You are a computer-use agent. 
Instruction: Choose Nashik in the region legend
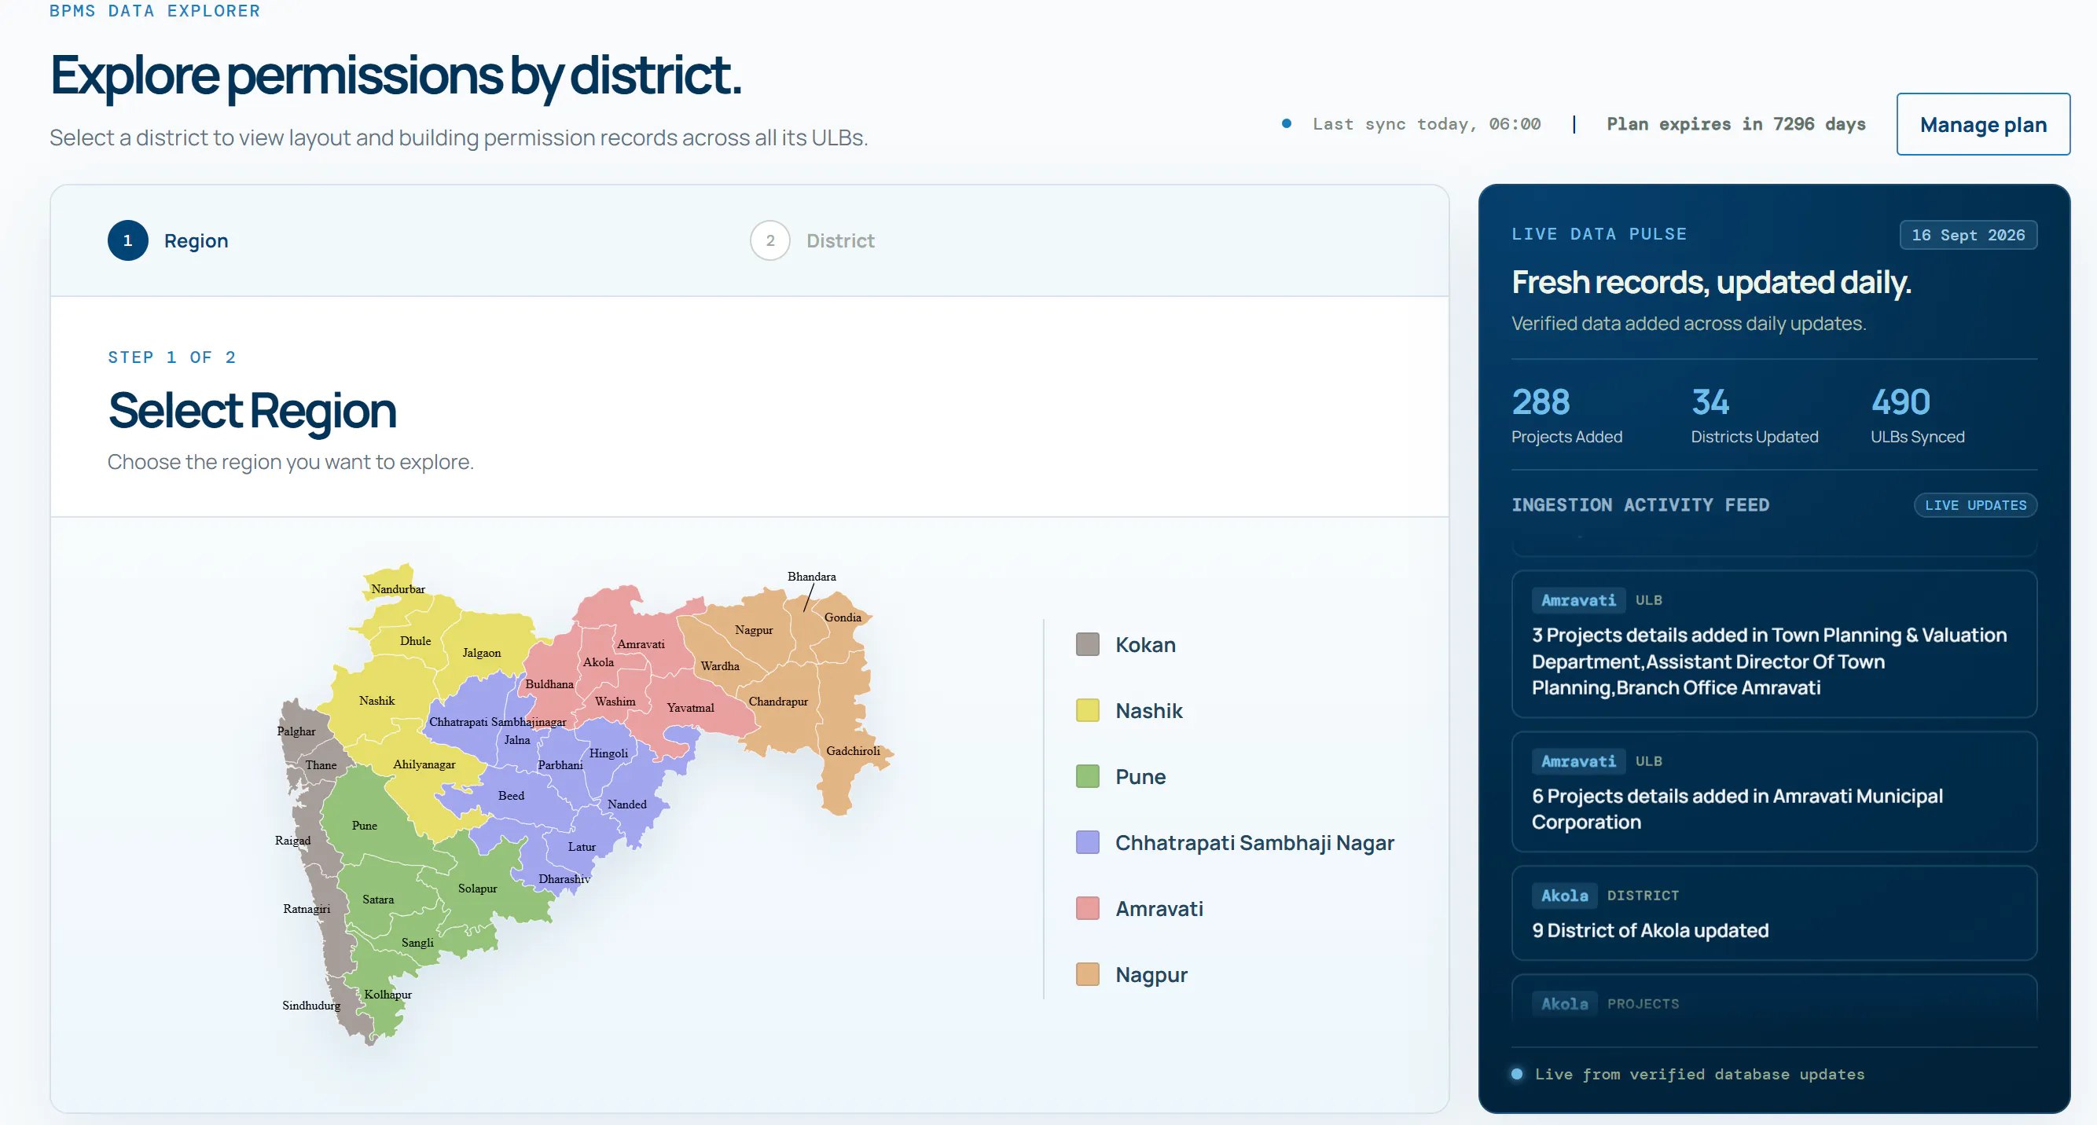click(1148, 711)
